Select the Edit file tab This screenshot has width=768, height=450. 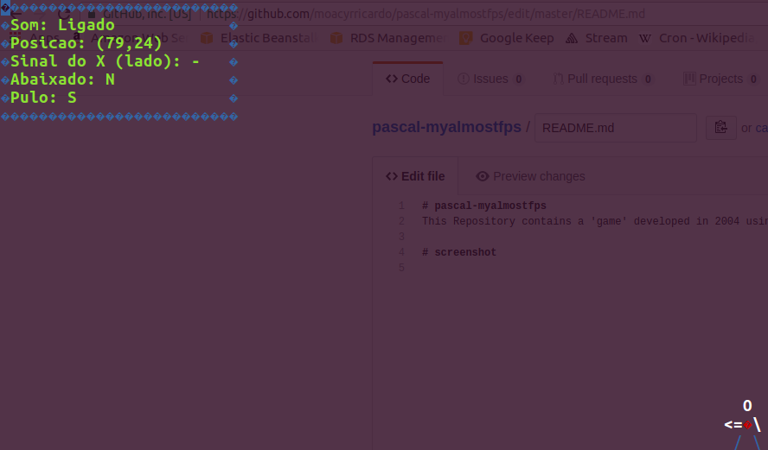[x=415, y=176]
